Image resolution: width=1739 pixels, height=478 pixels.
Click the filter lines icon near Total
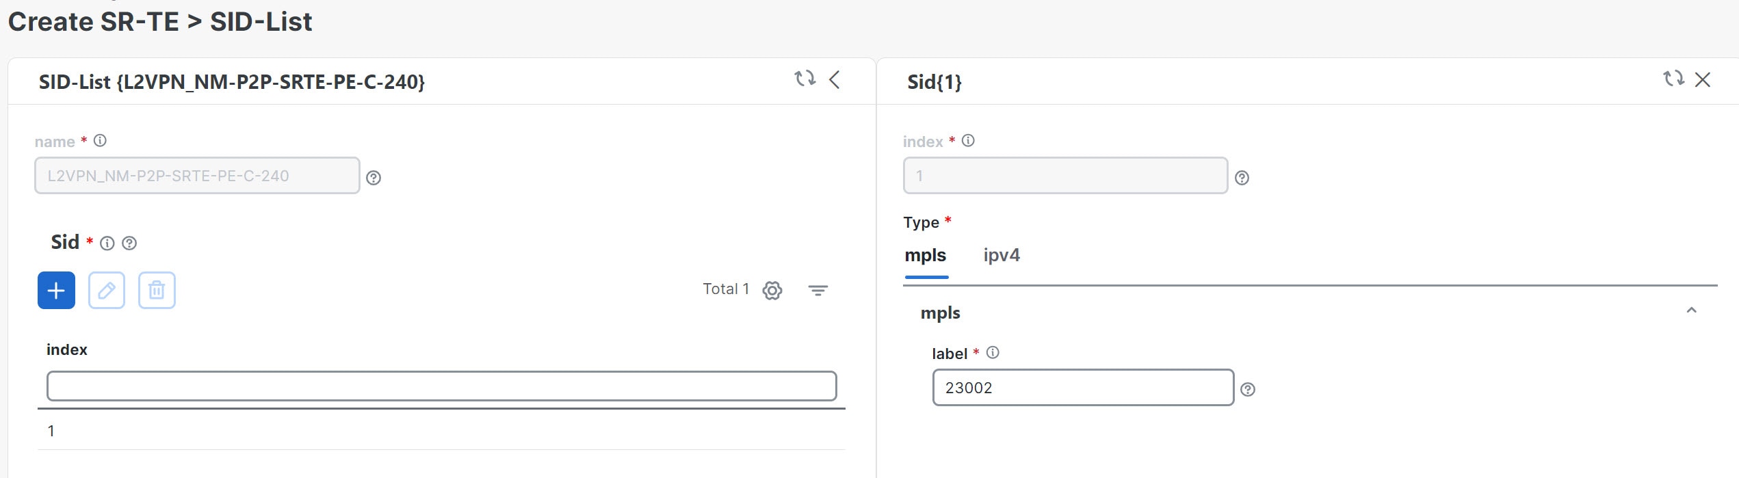click(818, 291)
